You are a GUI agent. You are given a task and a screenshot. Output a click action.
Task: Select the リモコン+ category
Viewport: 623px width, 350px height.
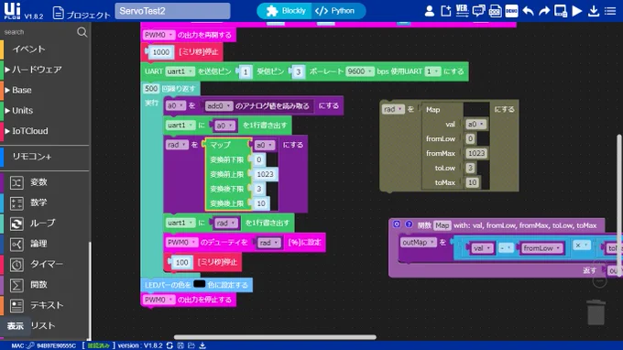tap(32, 157)
